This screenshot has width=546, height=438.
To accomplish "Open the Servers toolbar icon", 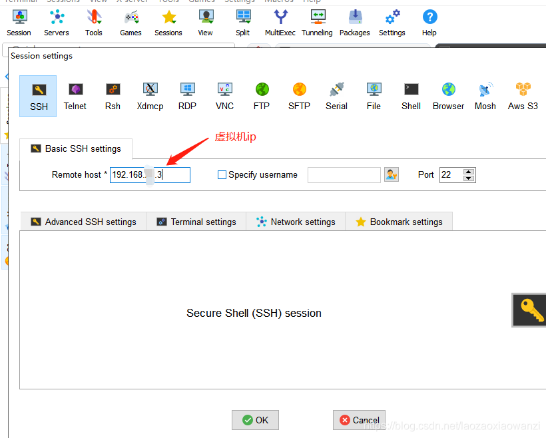I will point(57,23).
